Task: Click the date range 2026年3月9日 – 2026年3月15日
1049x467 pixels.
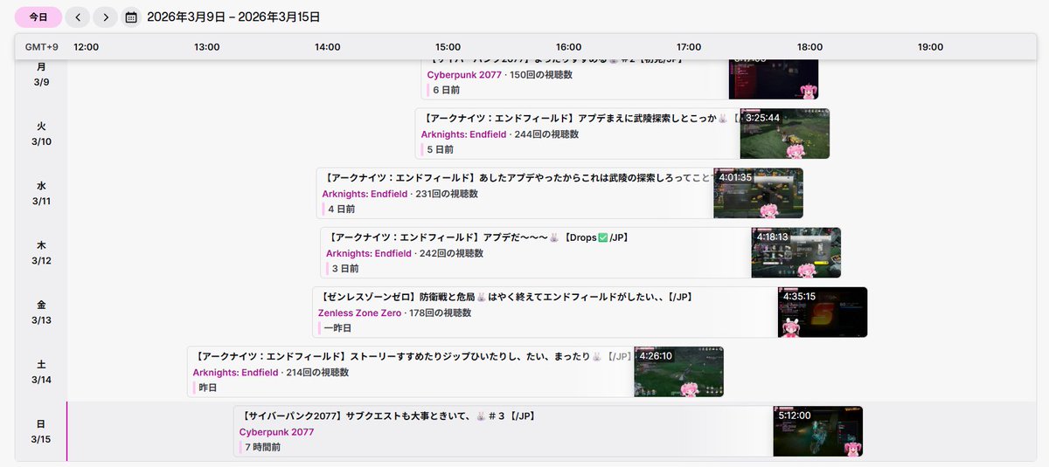Action: (233, 17)
